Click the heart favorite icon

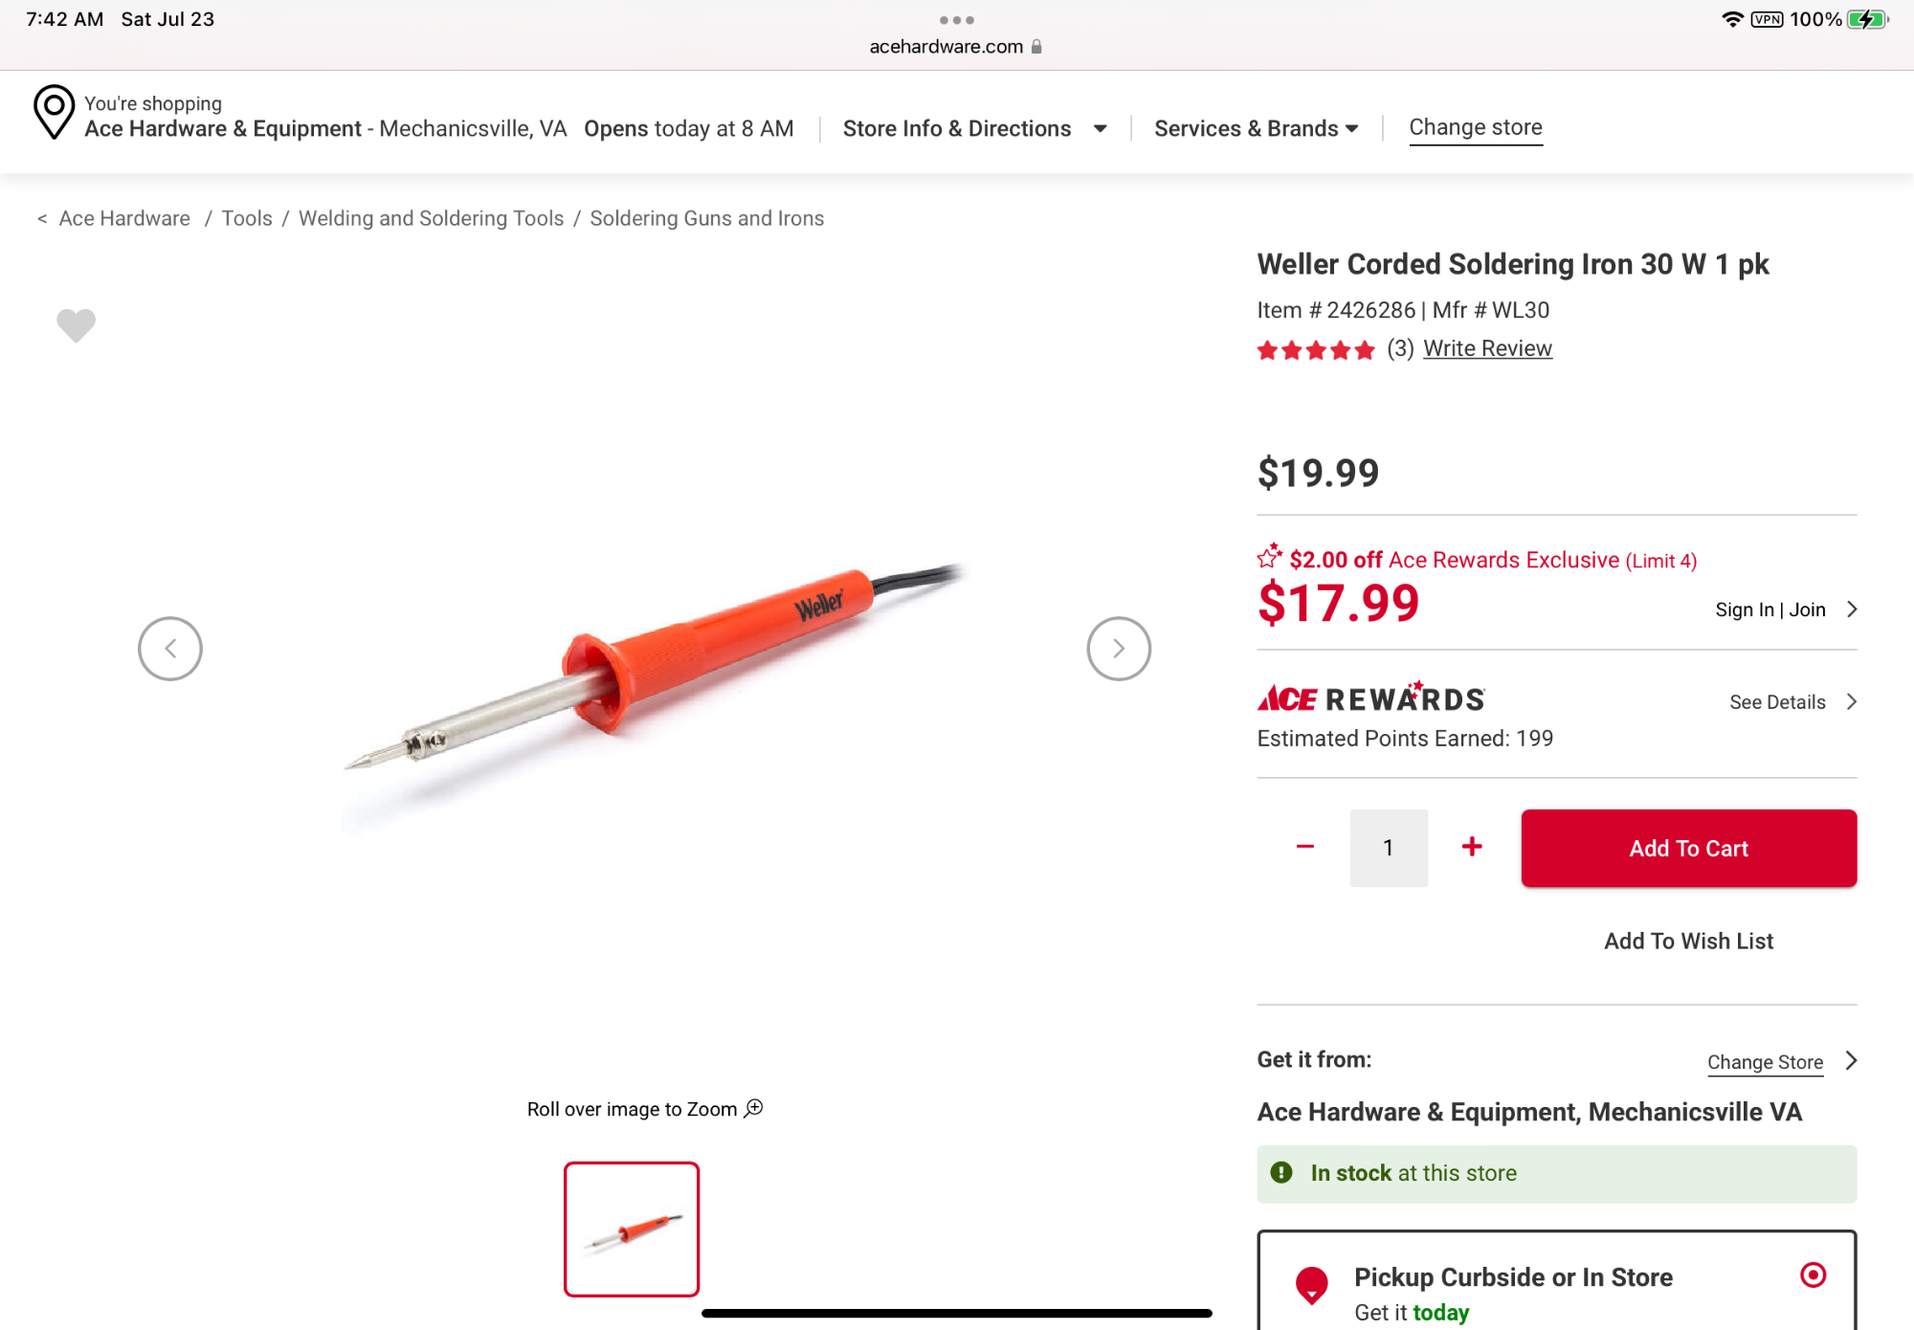(76, 324)
